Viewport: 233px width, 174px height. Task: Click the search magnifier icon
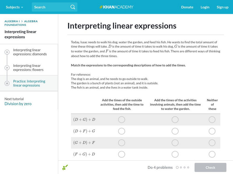pyautogui.click(x=73, y=7)
